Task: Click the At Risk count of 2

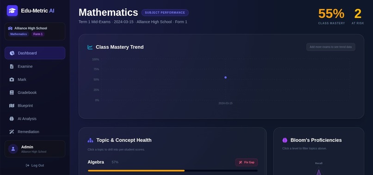Action: (x=358, y=13)
